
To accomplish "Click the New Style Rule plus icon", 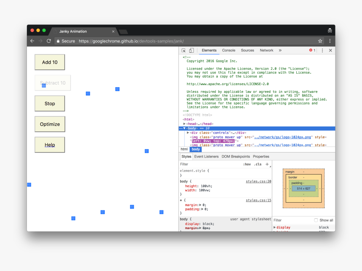I will pyautogui.click(x=267, y=164).
